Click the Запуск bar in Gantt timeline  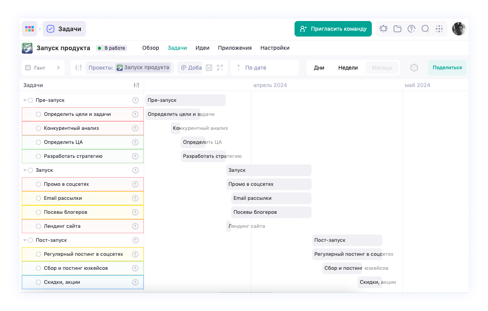point(268,170)
